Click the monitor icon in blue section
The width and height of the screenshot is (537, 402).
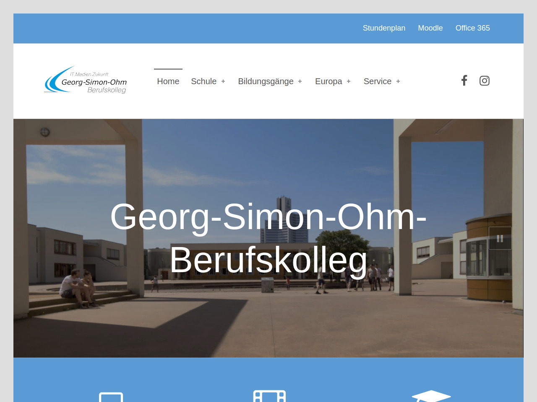click(111, 397)
